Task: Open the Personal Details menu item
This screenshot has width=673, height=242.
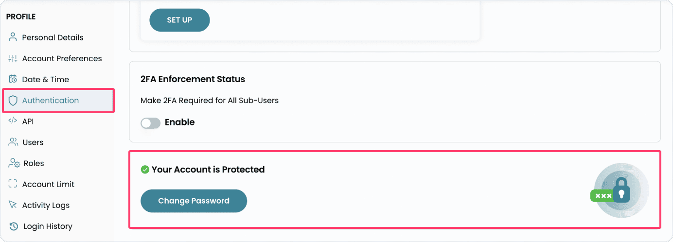Action: tap(53, 37)
